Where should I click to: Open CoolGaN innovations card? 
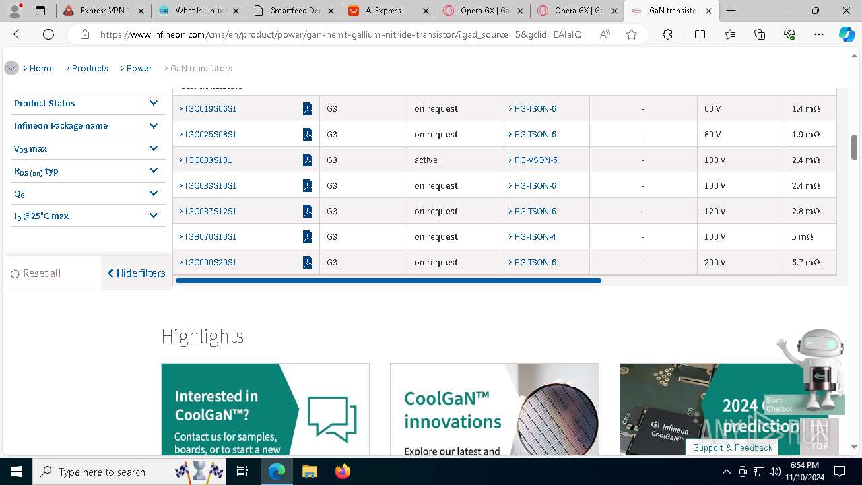pos(494,409)
